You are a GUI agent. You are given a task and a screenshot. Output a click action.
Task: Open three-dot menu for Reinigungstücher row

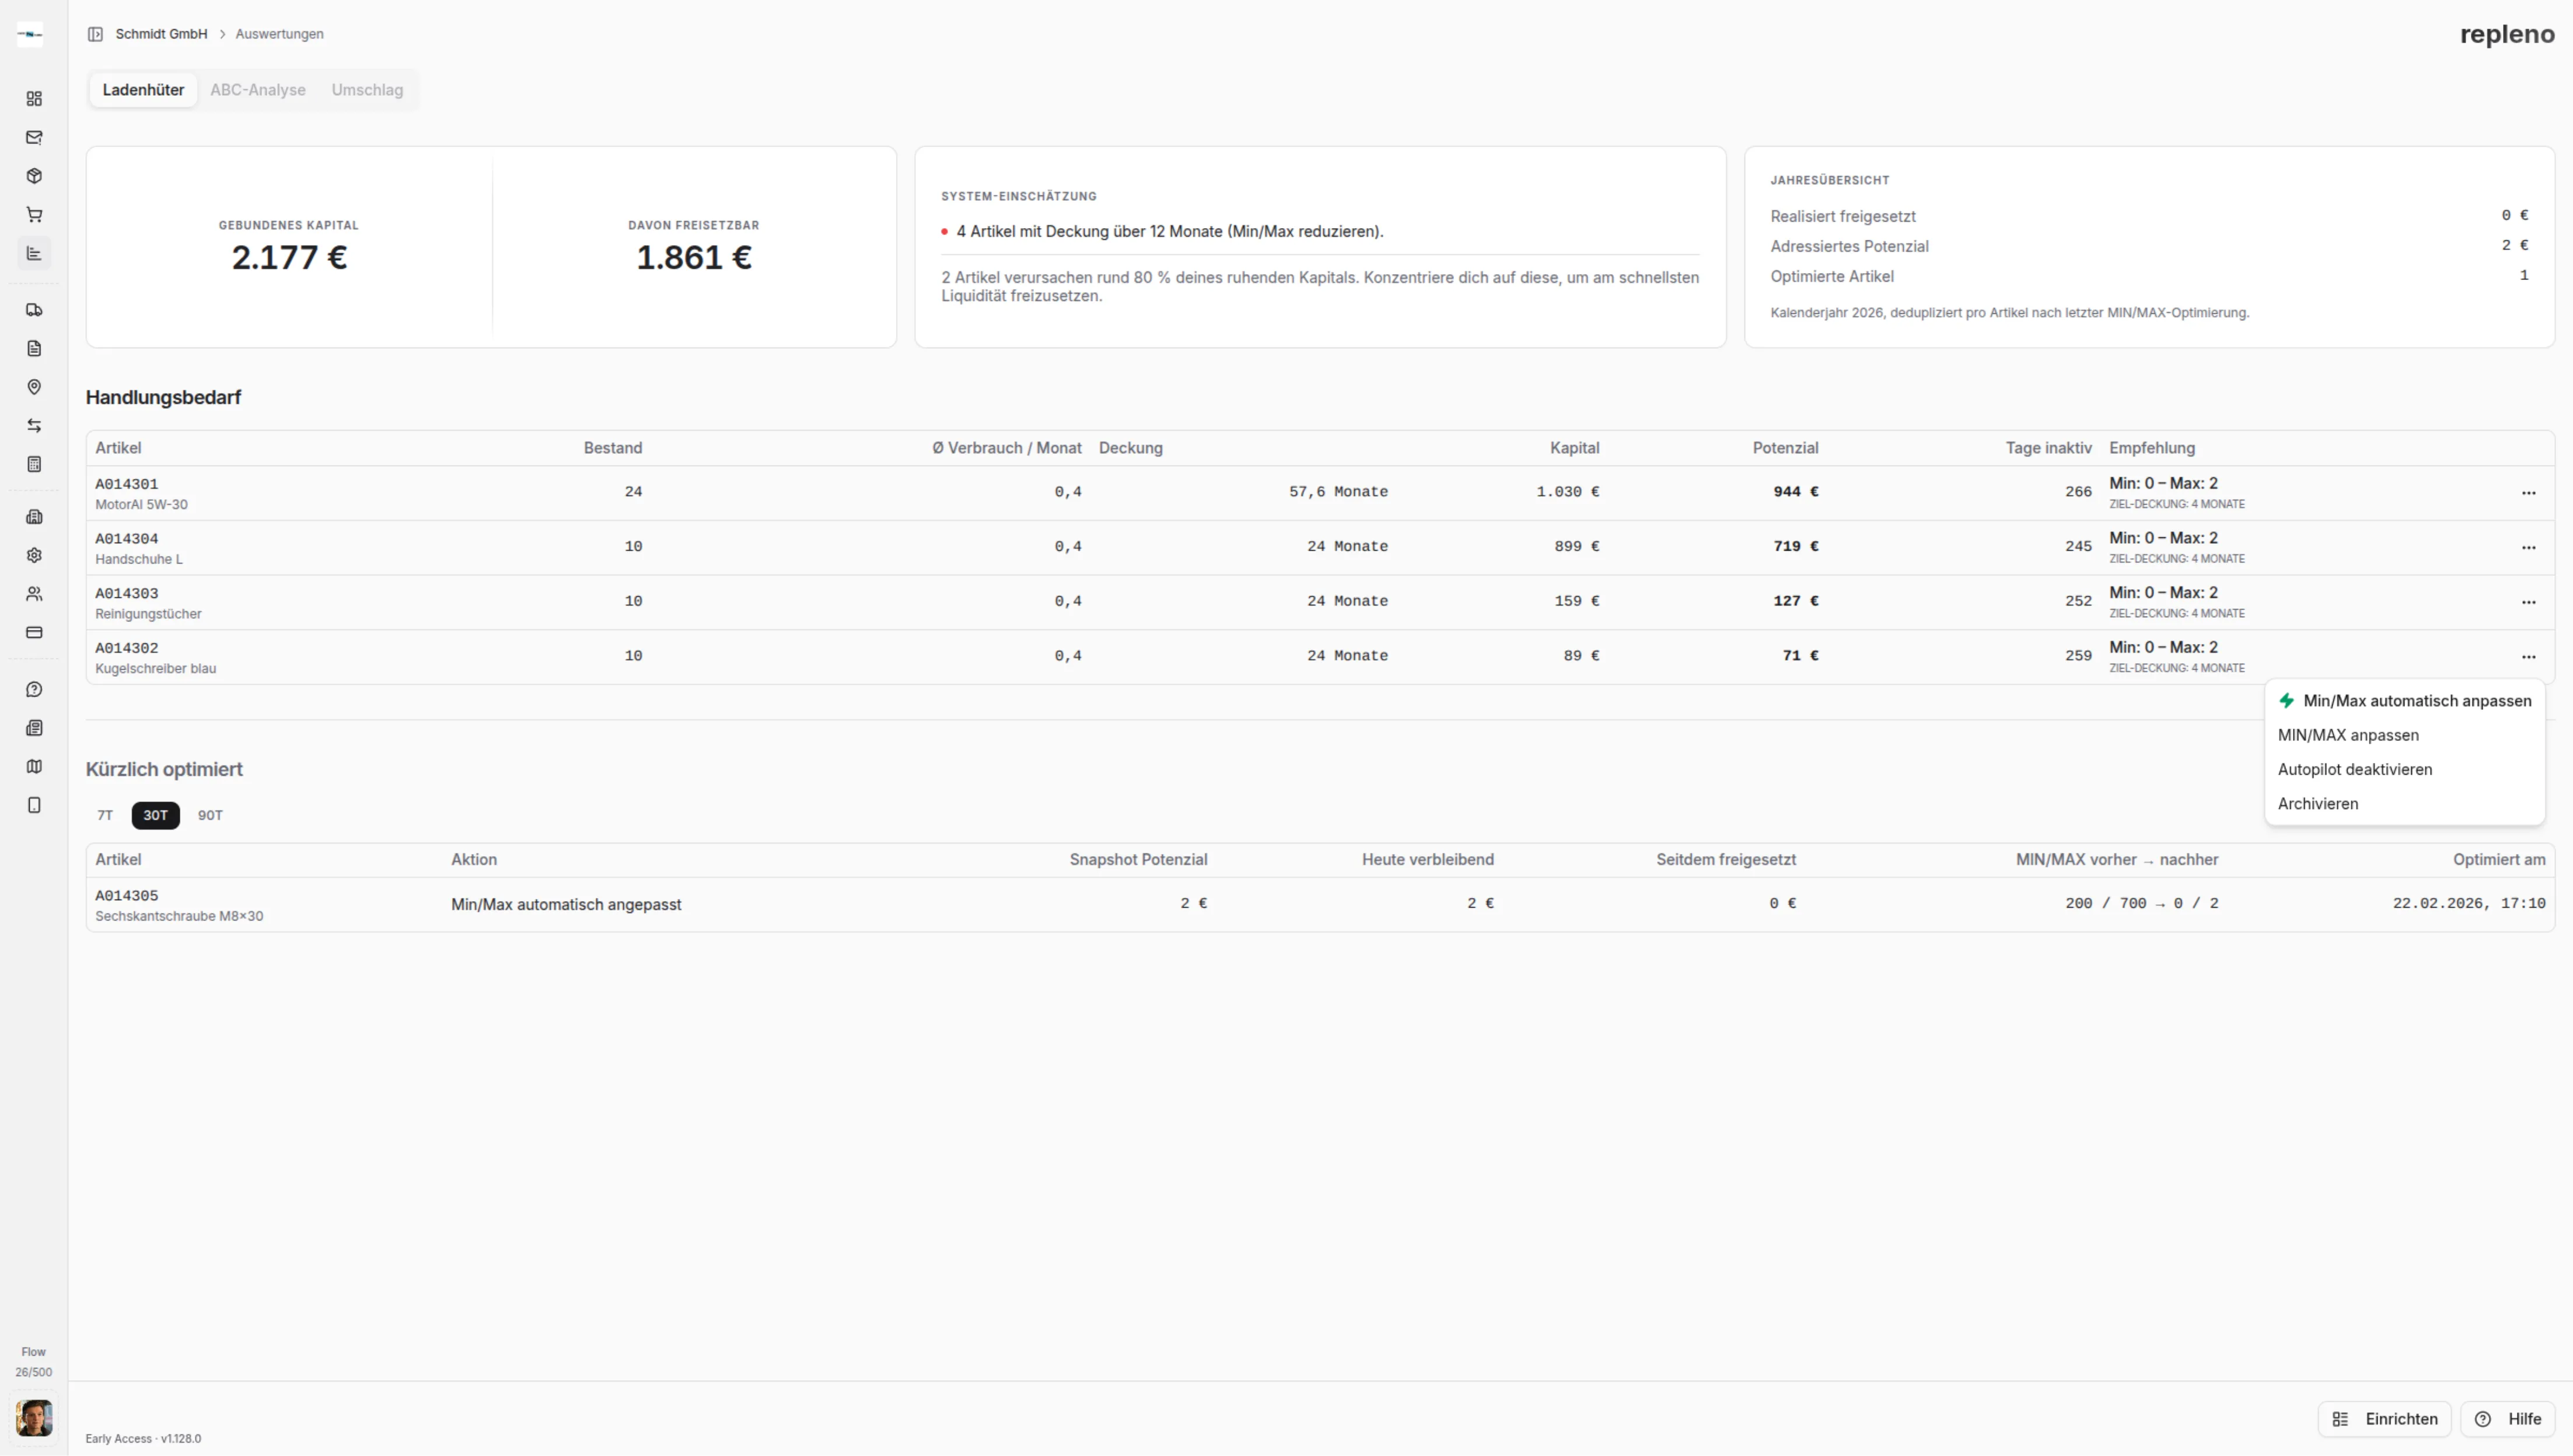tap(2528, 602)
